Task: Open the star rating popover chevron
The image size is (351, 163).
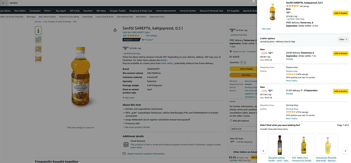Action: [142, 36]
